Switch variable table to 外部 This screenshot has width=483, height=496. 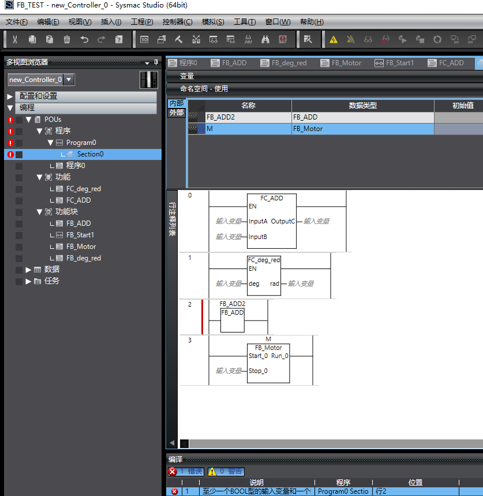point(176,113)
